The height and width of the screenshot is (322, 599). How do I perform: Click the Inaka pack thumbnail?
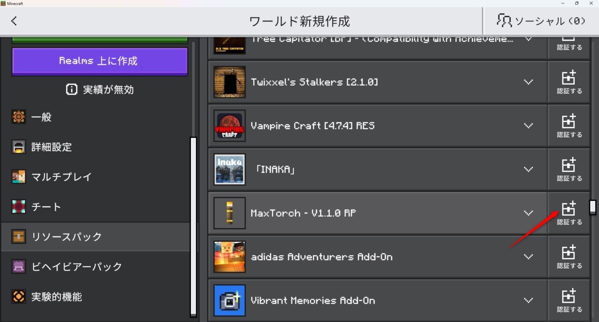(229, 169)
